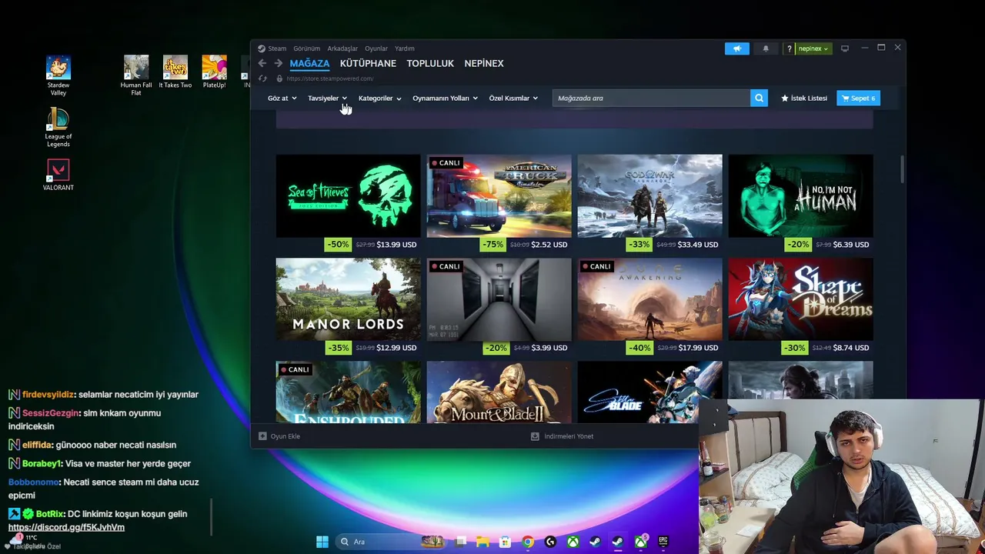Select the MAĞAZA tab
This screenshot has height=554, width=985.
[309, 63]
